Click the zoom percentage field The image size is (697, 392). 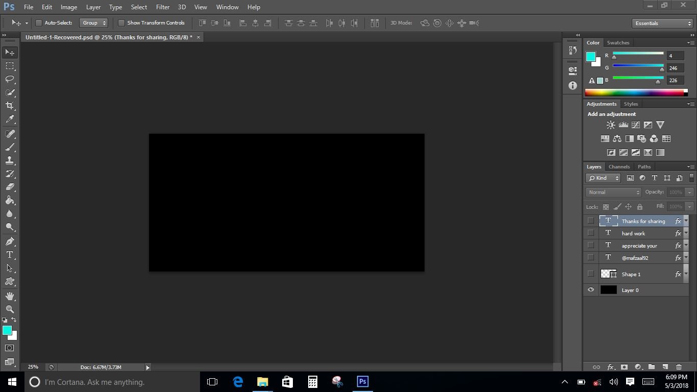[x=33, y=367]
